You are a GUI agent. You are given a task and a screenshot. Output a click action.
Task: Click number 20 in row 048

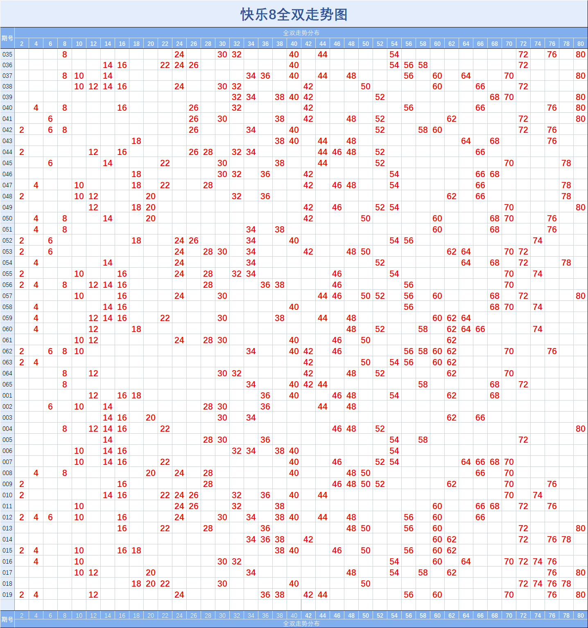pyautogui.click(x=151, y=196)
